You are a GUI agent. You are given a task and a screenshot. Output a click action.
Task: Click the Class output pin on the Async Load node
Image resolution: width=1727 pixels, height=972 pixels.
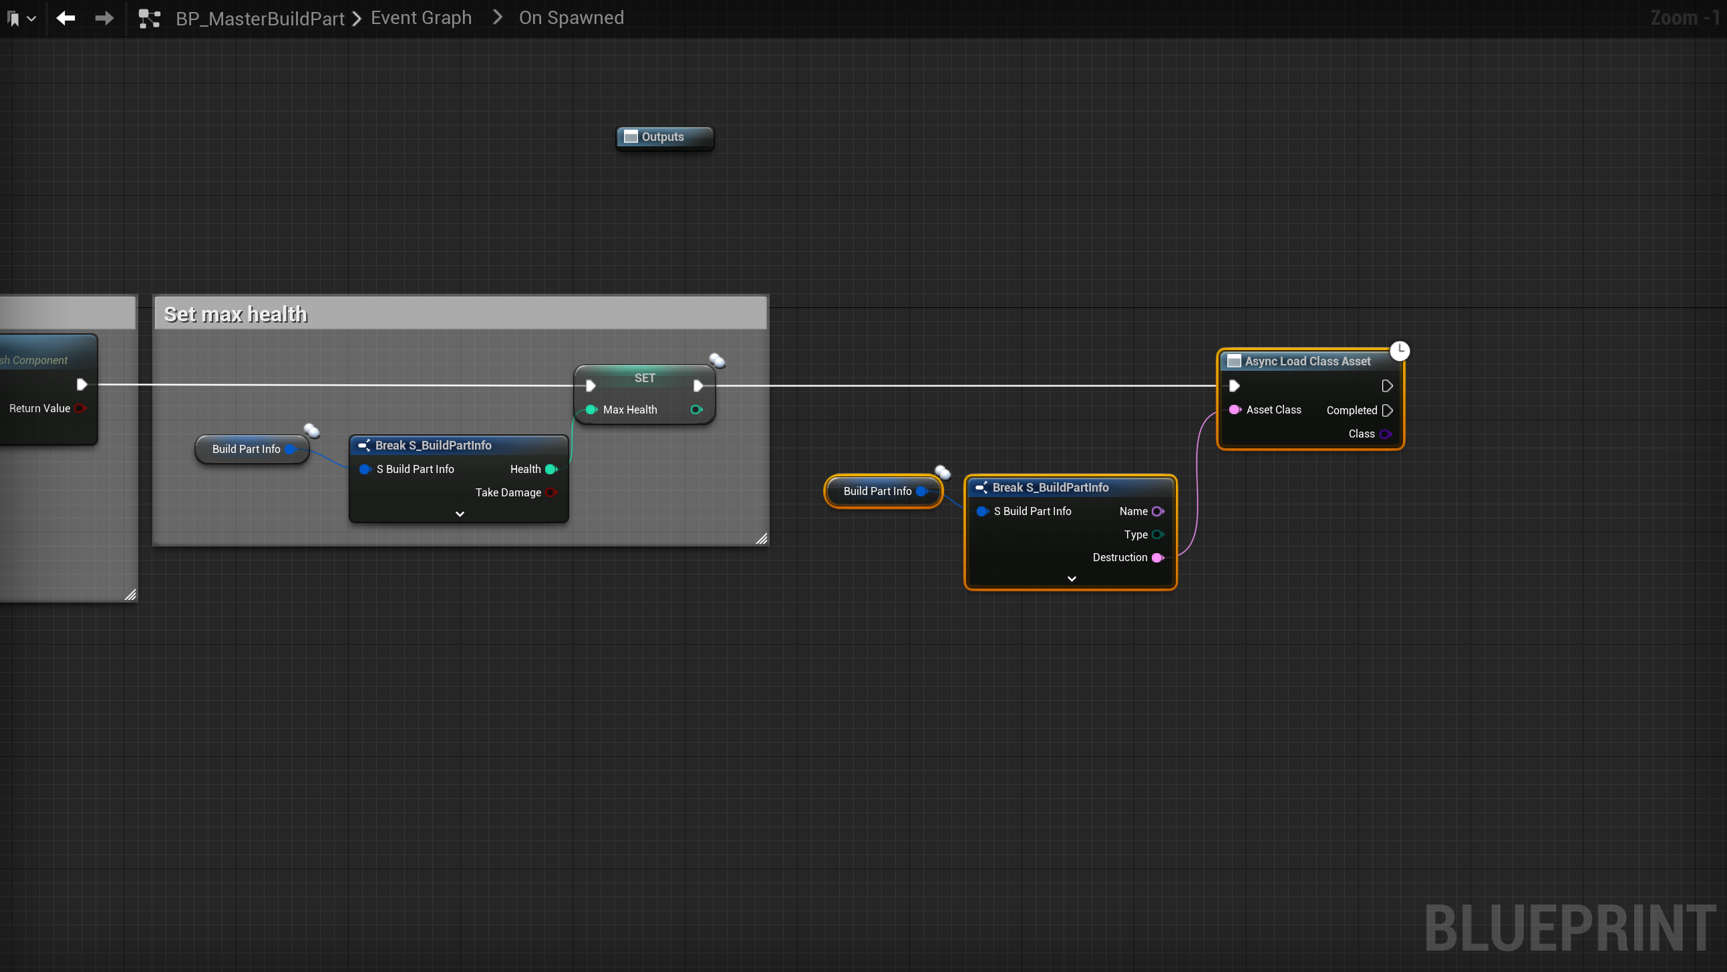click(x=1385, y=434)
